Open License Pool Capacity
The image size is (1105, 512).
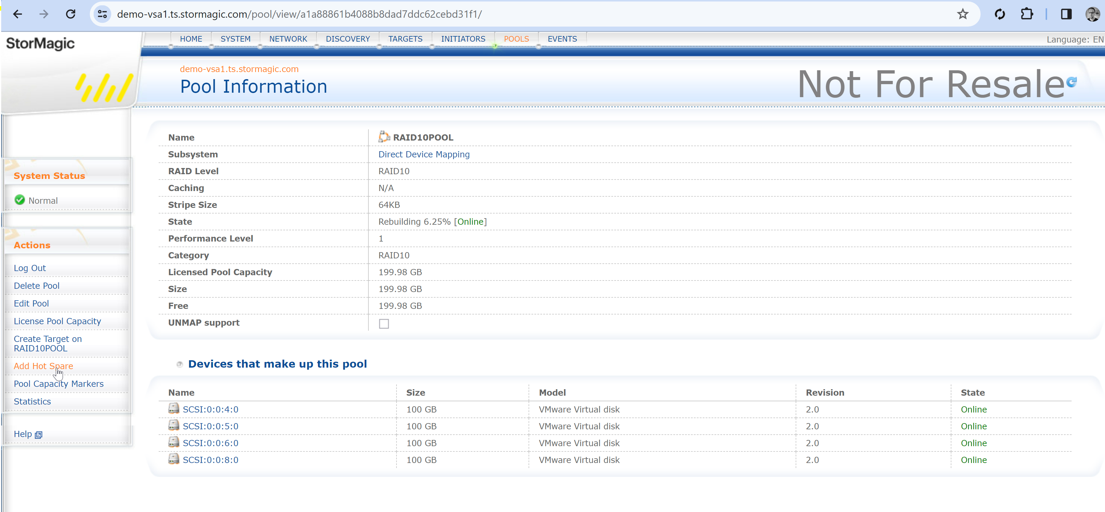[58, 321]
